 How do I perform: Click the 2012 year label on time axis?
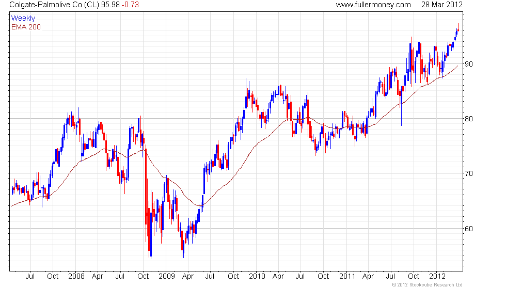[x=437, y=277]
